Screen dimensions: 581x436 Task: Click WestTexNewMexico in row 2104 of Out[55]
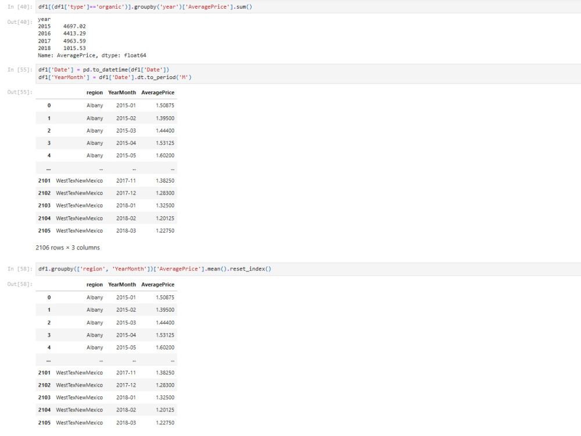pos(79,219)
